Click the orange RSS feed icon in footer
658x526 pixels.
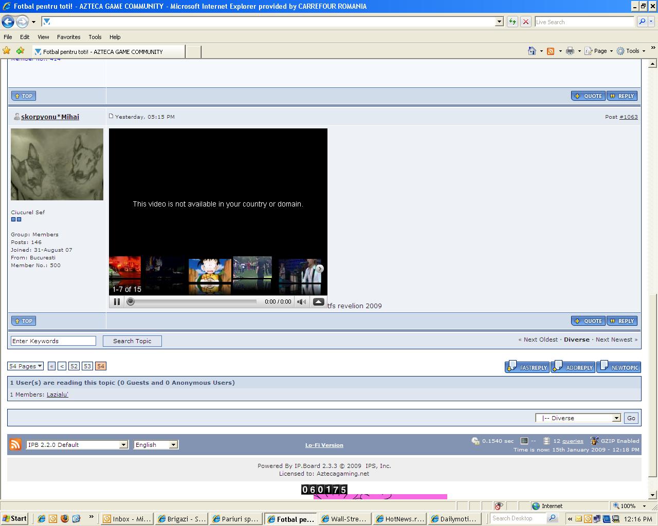click(15, 444)
